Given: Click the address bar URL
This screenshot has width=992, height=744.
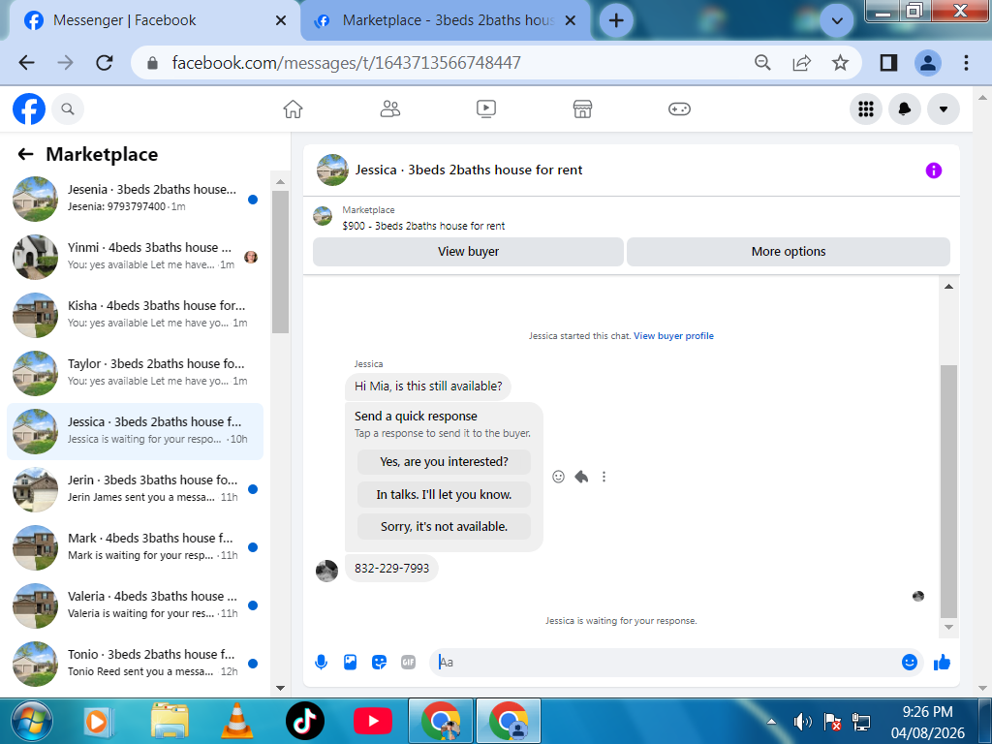Looking at the screenshot, I should [x=346, y=63].
